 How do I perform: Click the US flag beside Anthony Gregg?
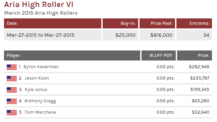(12, 101)
